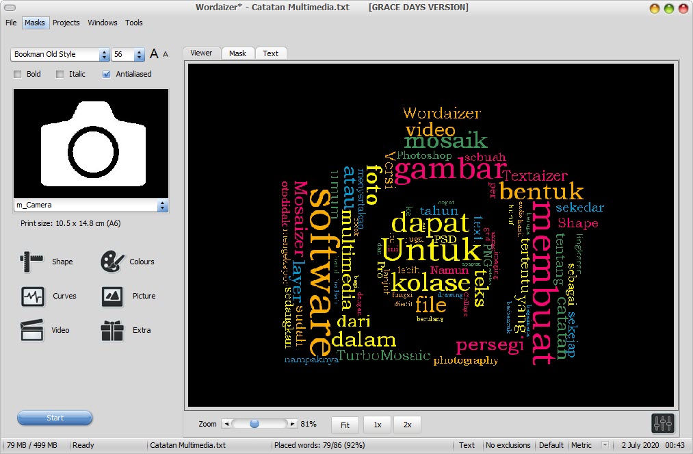
Task: Click the No exclusions status entry
Action: [508, 445]
